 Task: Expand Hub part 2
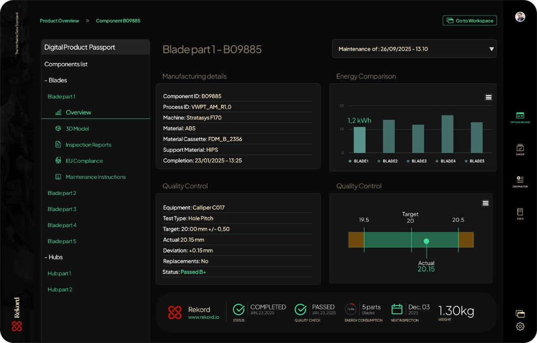tap(60, 289)
